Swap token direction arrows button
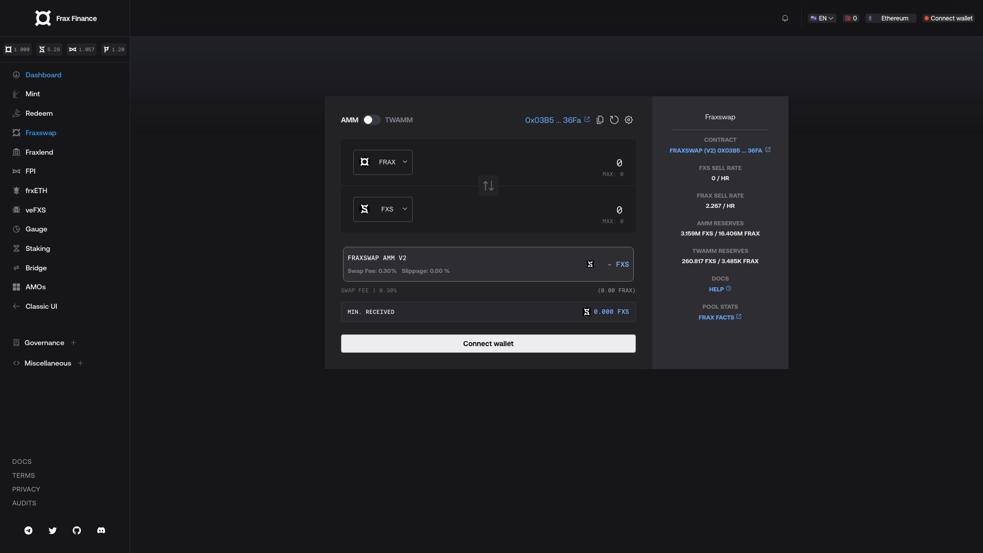983x553 pixels. point(488,186)
